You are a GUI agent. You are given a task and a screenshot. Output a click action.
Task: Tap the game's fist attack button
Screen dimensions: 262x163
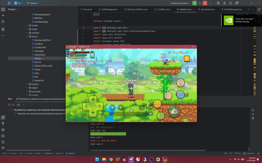174,111
